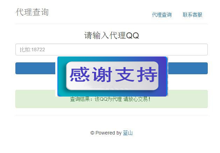
Task: Click the 请输入代理QQ heading text
Action: [112, 35]
